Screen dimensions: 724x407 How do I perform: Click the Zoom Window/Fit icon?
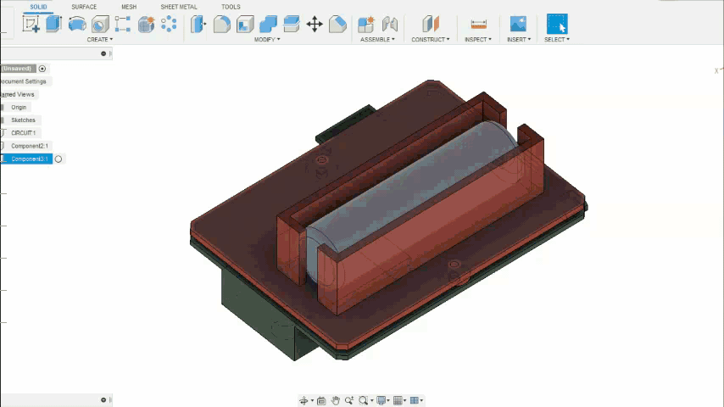(364, 400)
